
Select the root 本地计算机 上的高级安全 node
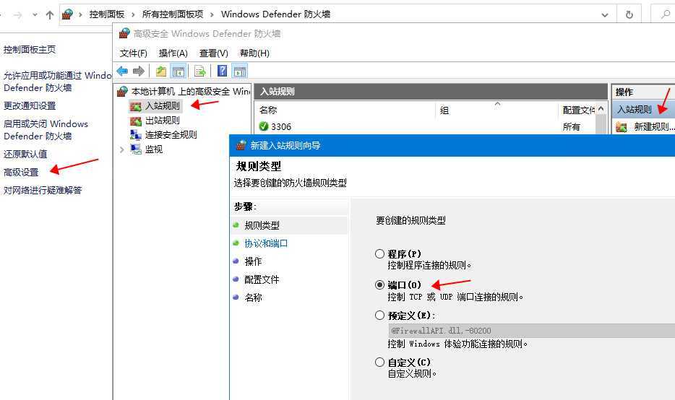click(x=190, y=91)
